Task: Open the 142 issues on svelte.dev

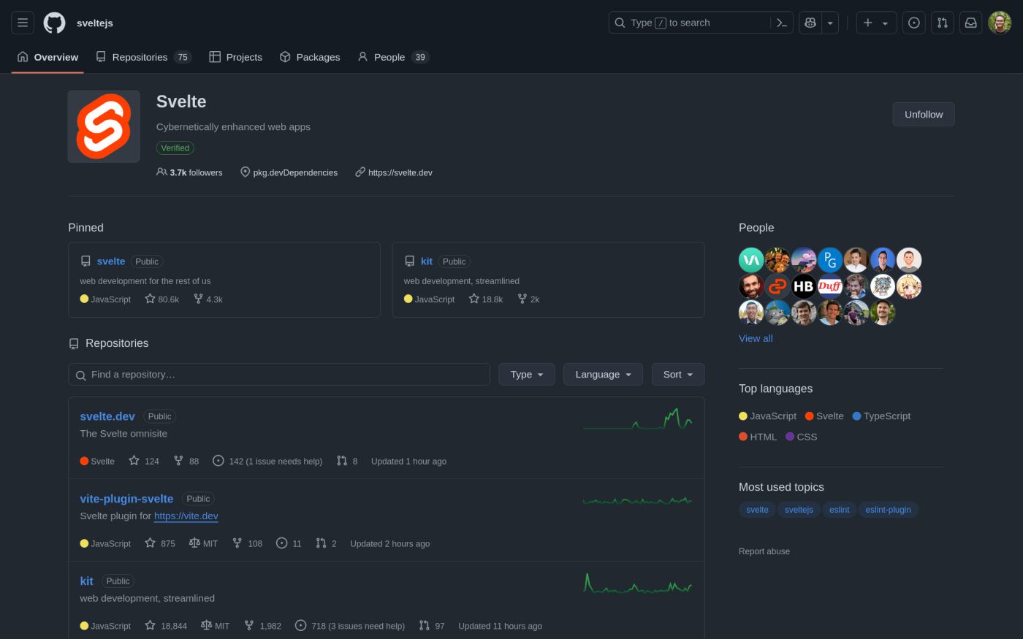Action: tap(267, 461)
